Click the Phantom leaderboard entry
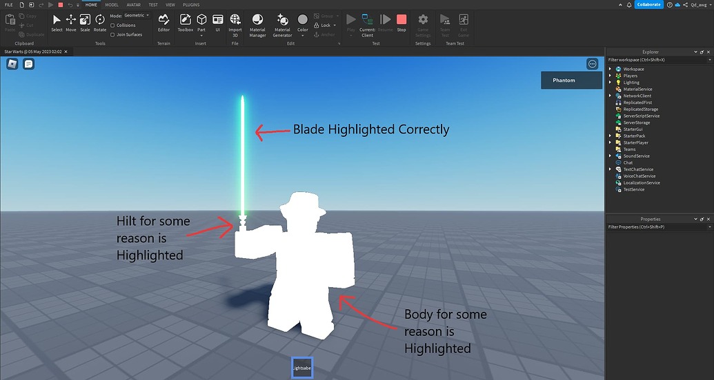714x380 pixels. point(571,81)
